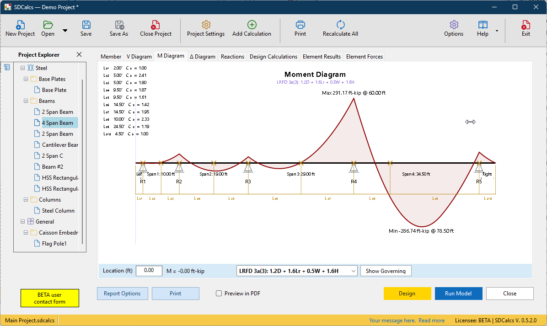Choose Save As in the toolbar

point(119,28)
